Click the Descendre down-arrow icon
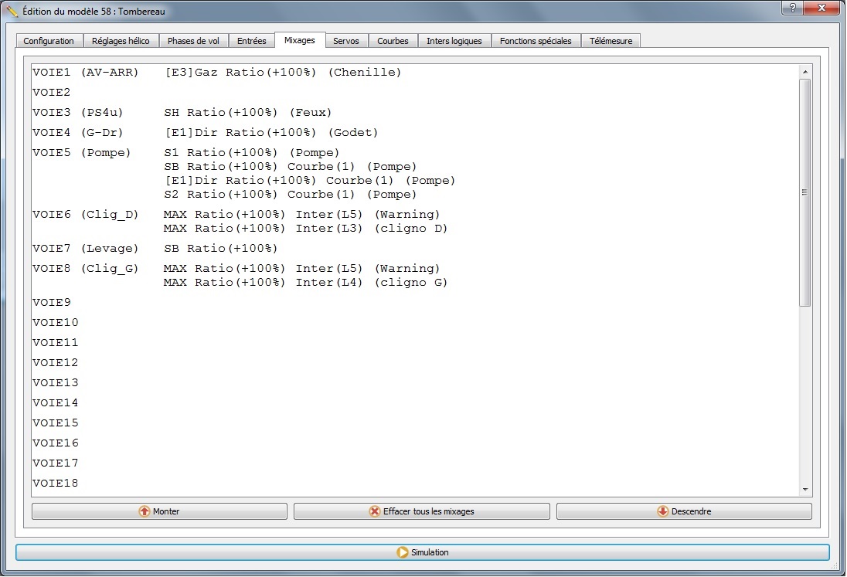Image resolution: width=847 pixels, height=577 pixels. tap(662, 511)
